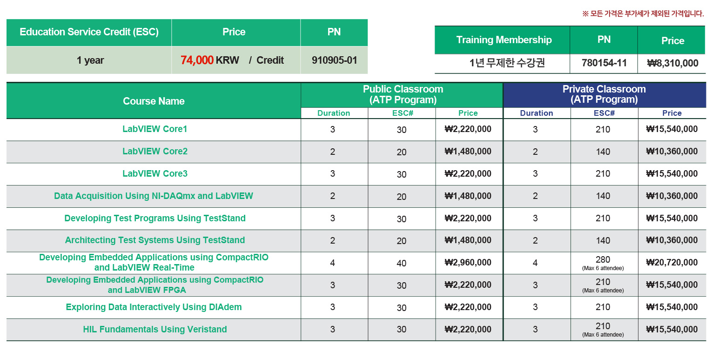Click the "Duration" subheader under Public Classroom
Screen dimensions: 712x351
[x=334, y=113]
